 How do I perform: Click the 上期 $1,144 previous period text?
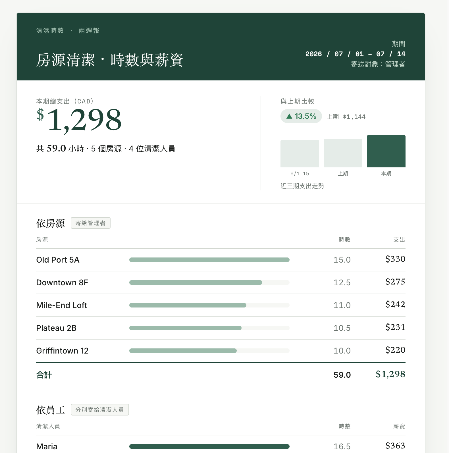pyautogui.click(x=346, y=117)
